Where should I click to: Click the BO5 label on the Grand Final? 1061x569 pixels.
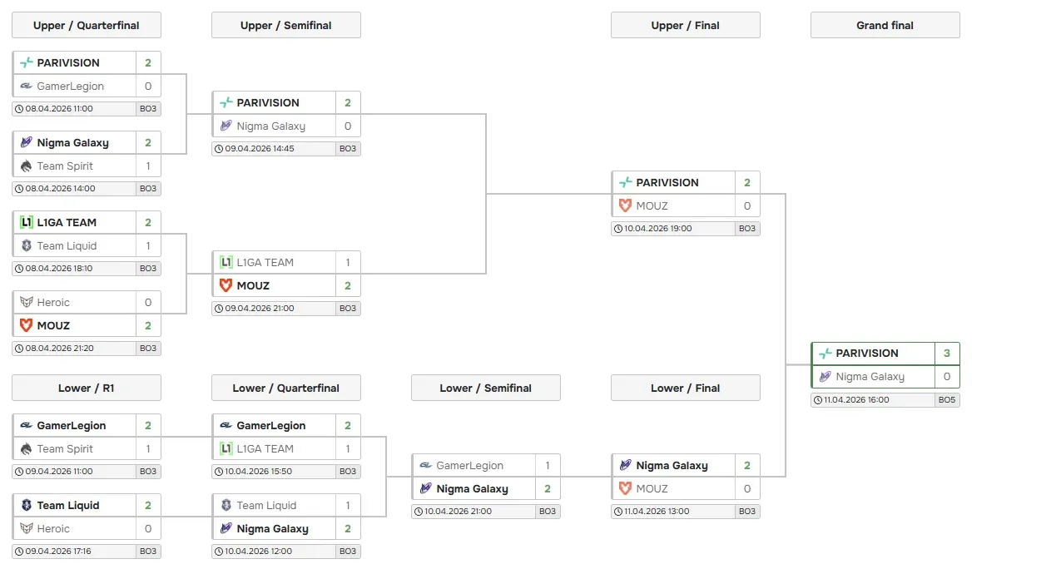click(x=947, y=399)
